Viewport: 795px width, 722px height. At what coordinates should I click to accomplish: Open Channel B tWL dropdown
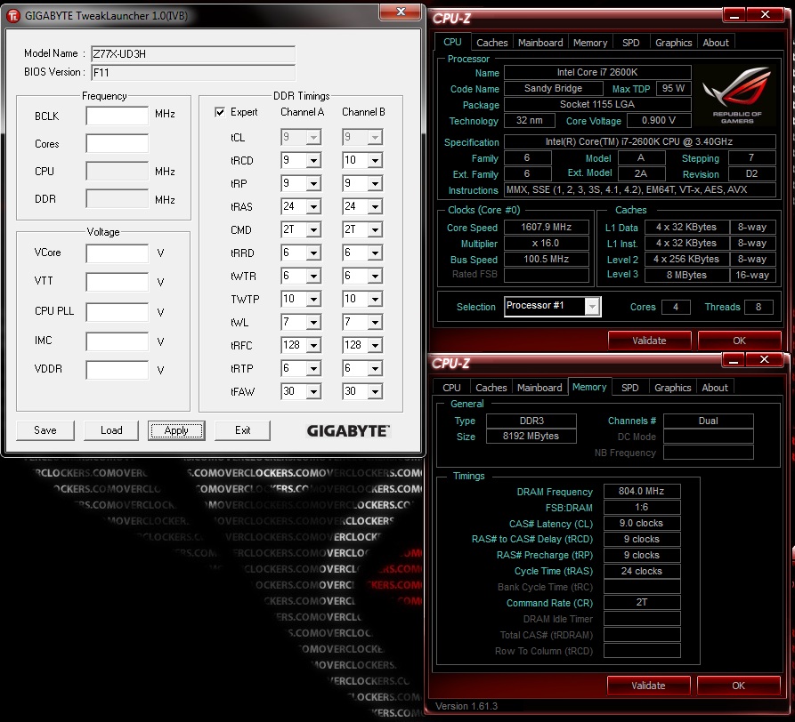pos(375,323)
